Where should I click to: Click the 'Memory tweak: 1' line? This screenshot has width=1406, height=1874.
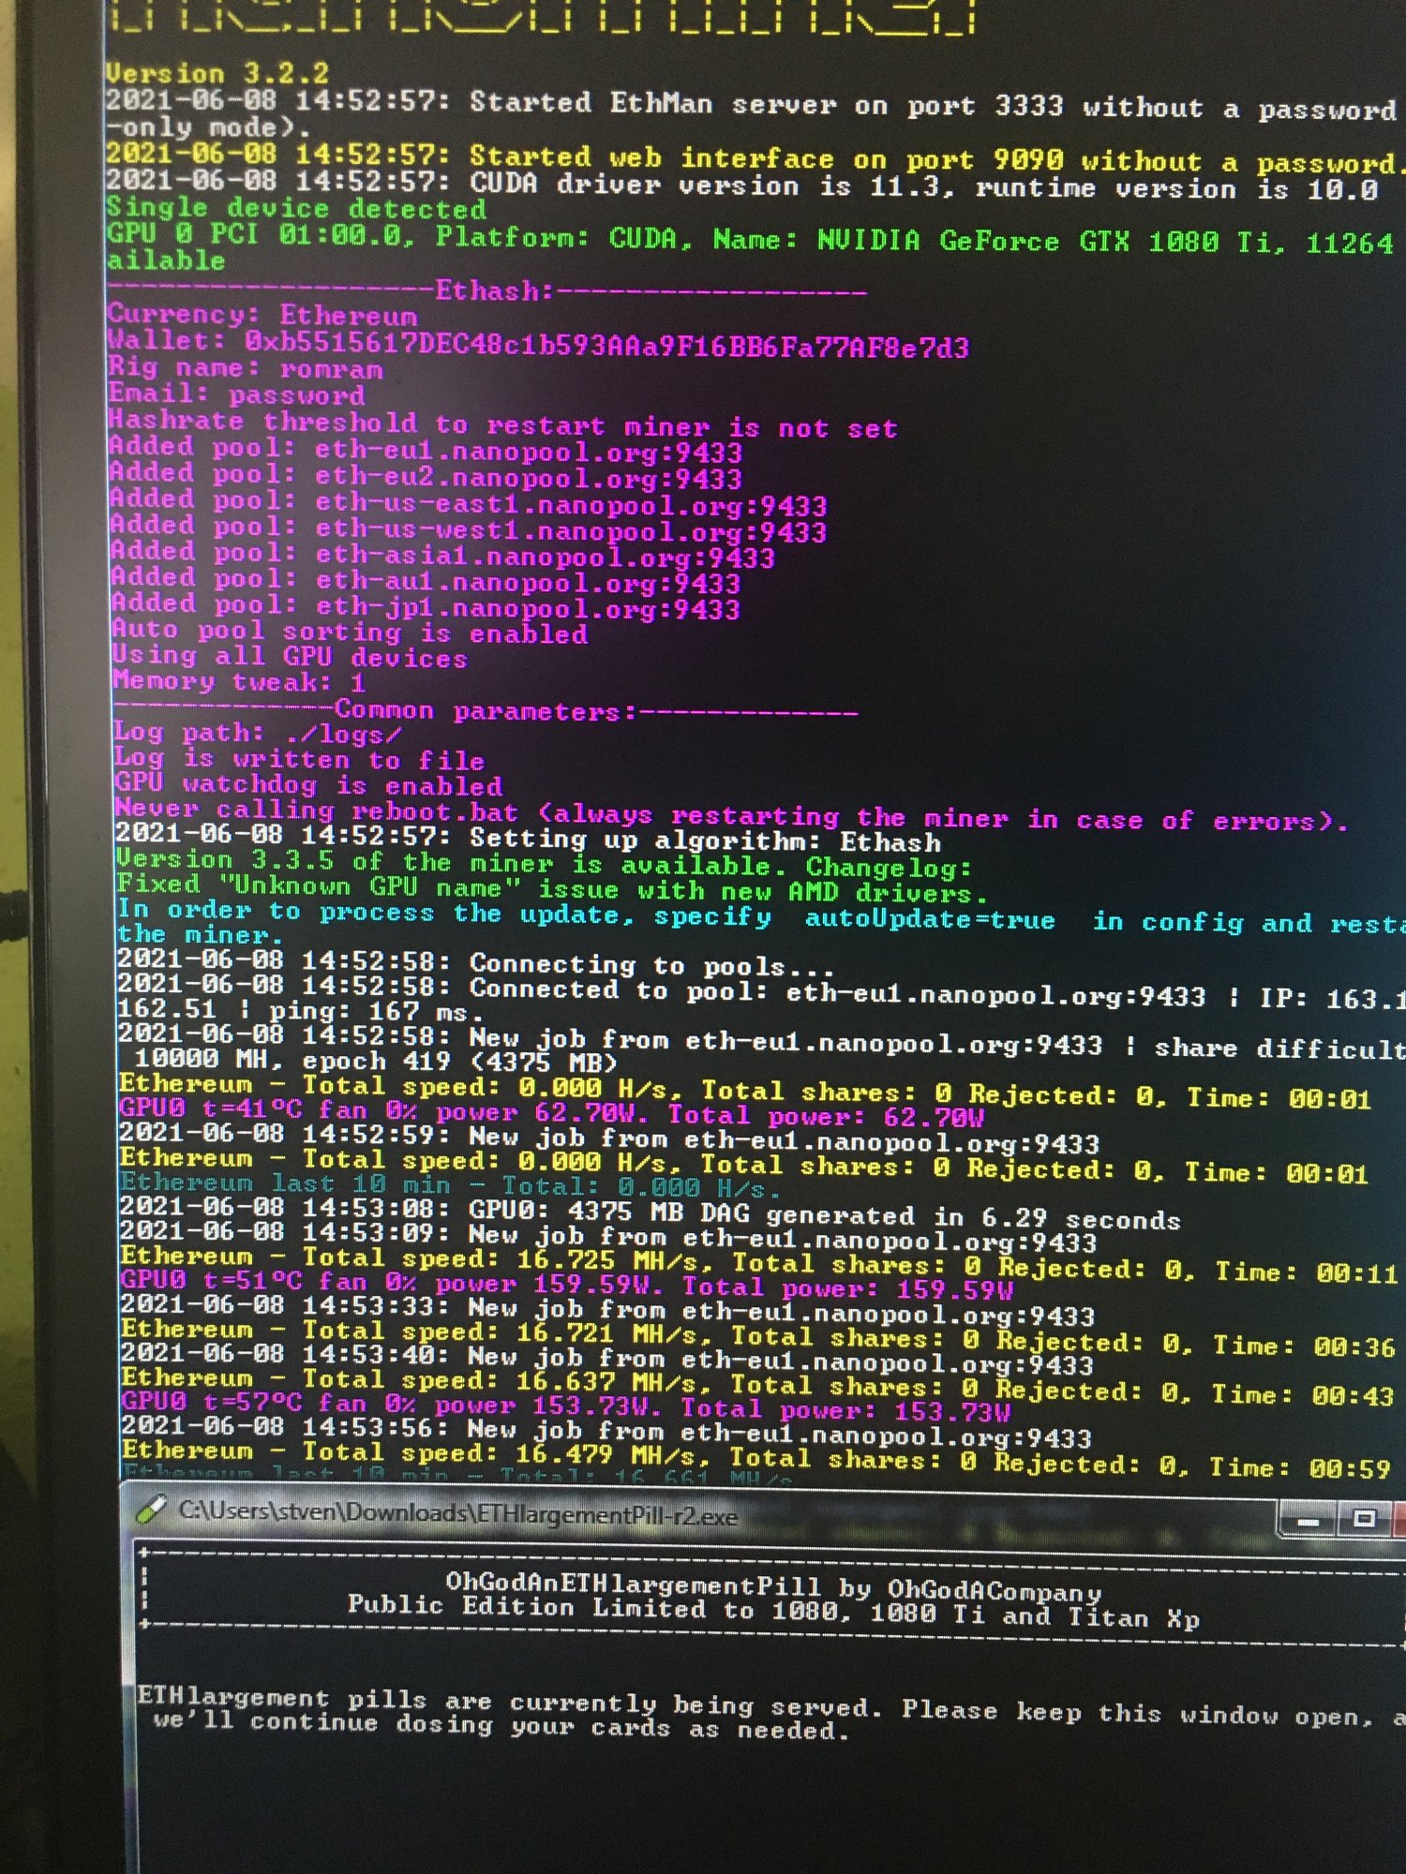[239, 682]
